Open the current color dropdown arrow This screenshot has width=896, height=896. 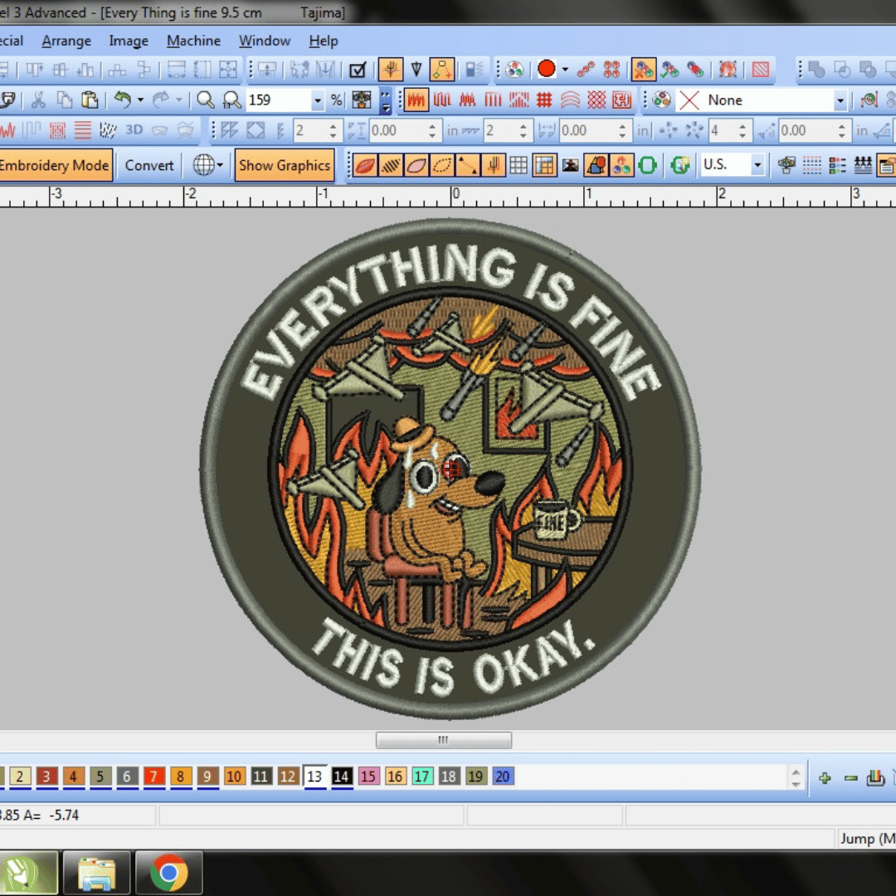(565, 70)
